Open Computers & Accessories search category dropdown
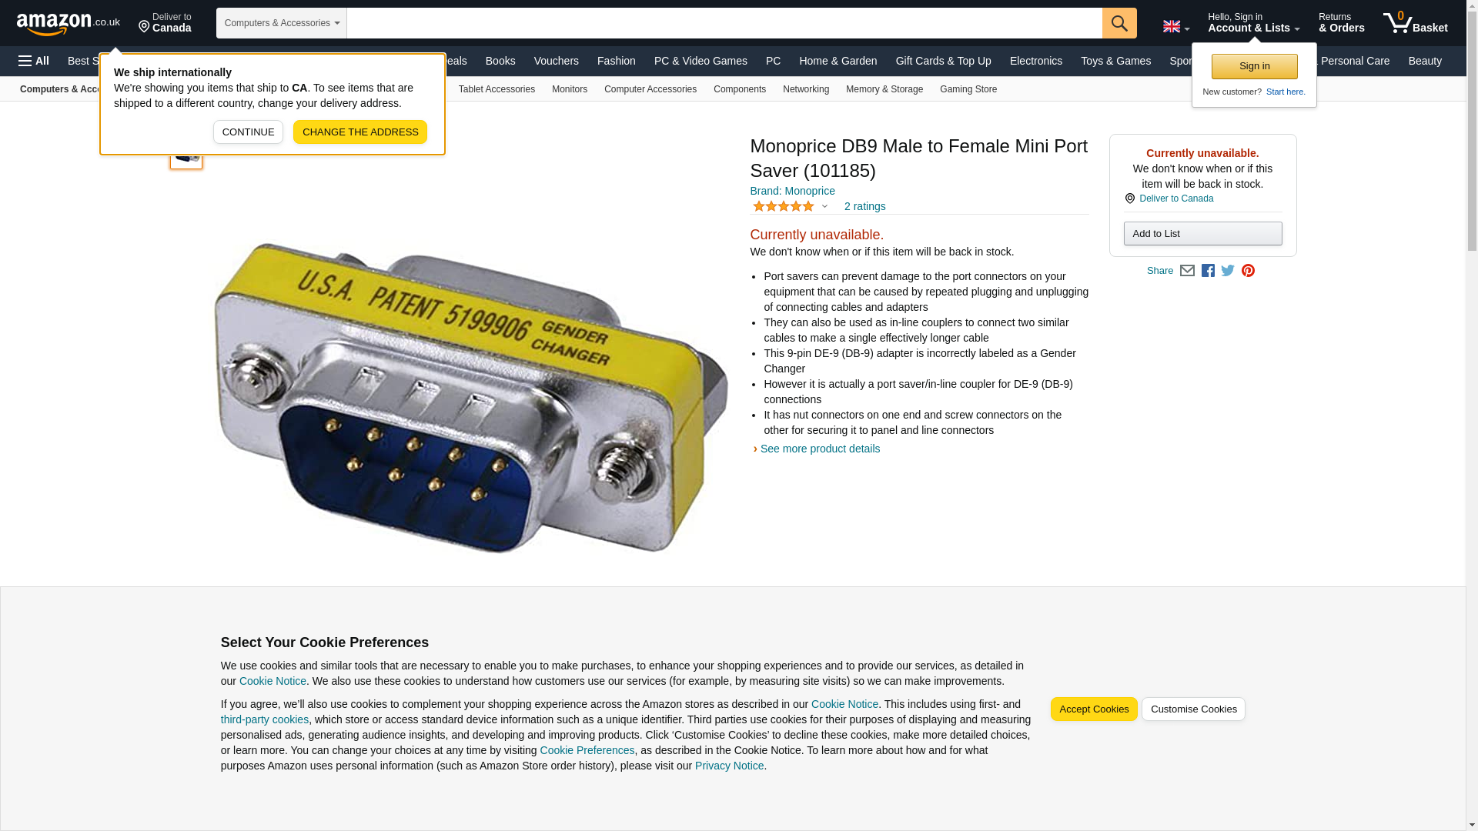 pos(282,23)
